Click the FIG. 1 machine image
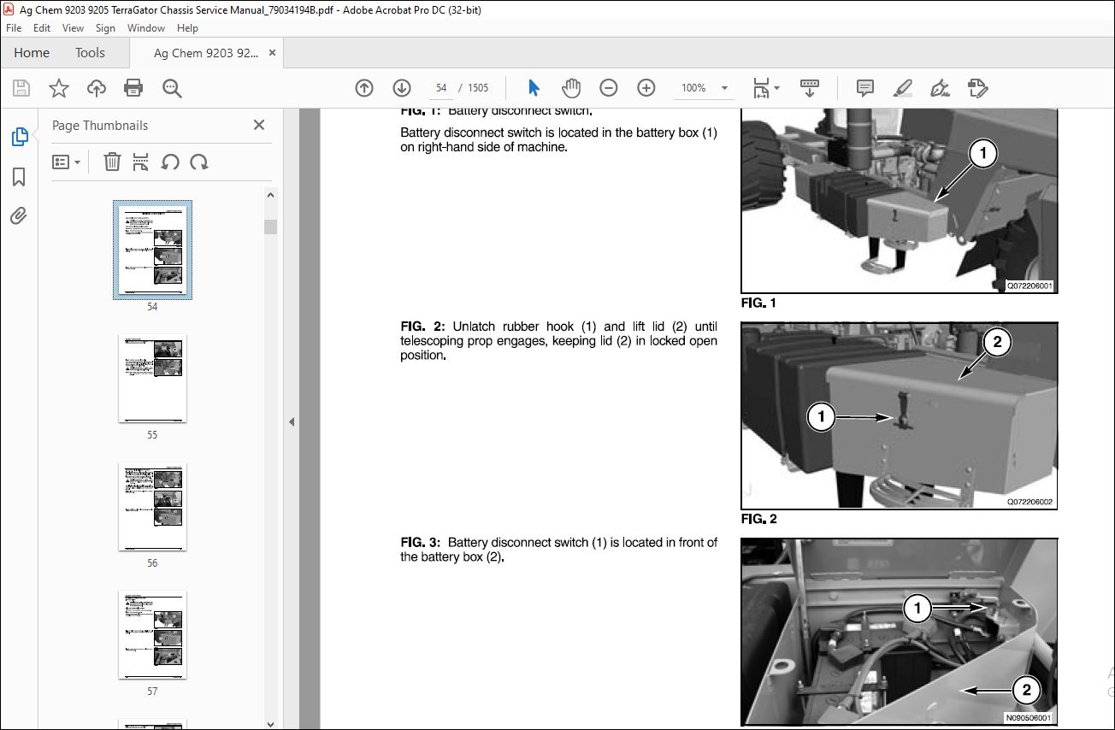 (899, 200)
